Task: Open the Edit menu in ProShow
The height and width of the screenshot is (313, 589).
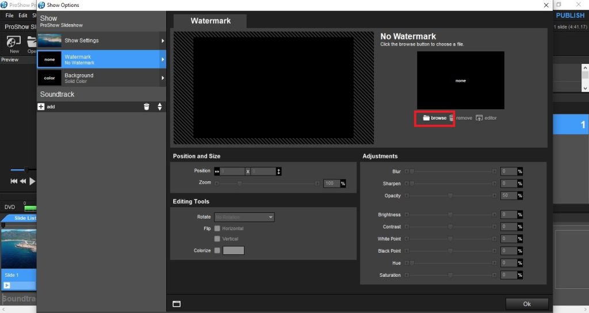Action: (23, 16)
